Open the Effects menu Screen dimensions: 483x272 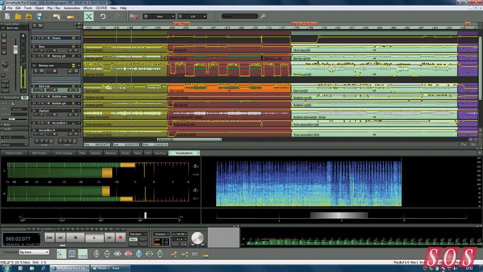click(x=88, y=8)
